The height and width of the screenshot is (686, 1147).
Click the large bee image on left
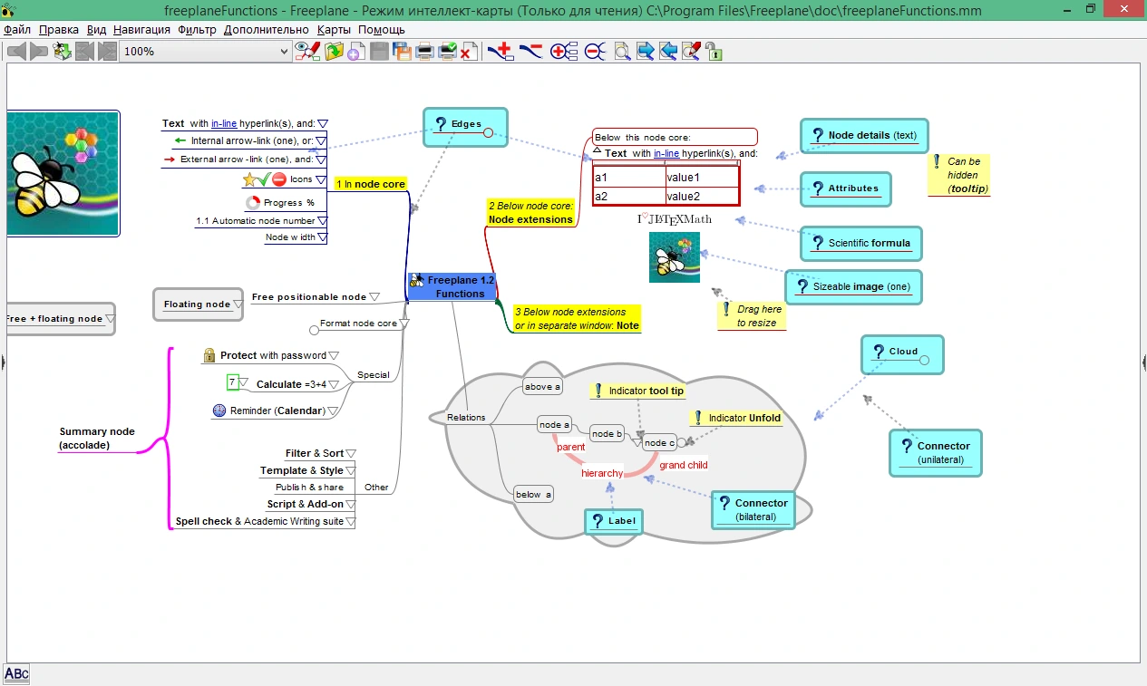tap(63, 173)
